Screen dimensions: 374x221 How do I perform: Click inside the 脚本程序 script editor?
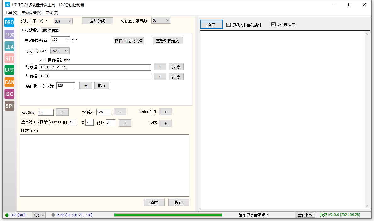(x=104, y=165)
